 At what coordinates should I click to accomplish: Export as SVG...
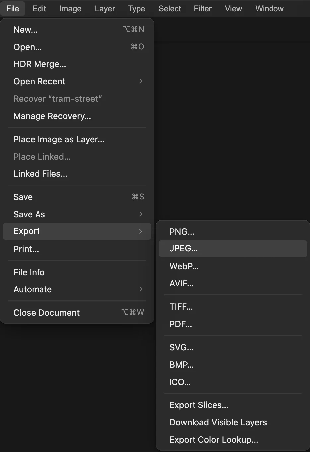pyautogui.click(x=233, y=347)
